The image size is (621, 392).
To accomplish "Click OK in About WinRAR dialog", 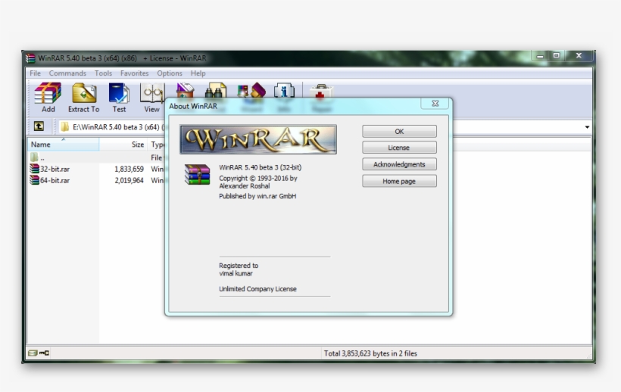I will tap(399, 132).
